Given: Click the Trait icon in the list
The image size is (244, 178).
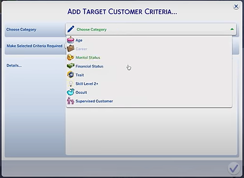Looking at the screenshot, I should (71, 75).
